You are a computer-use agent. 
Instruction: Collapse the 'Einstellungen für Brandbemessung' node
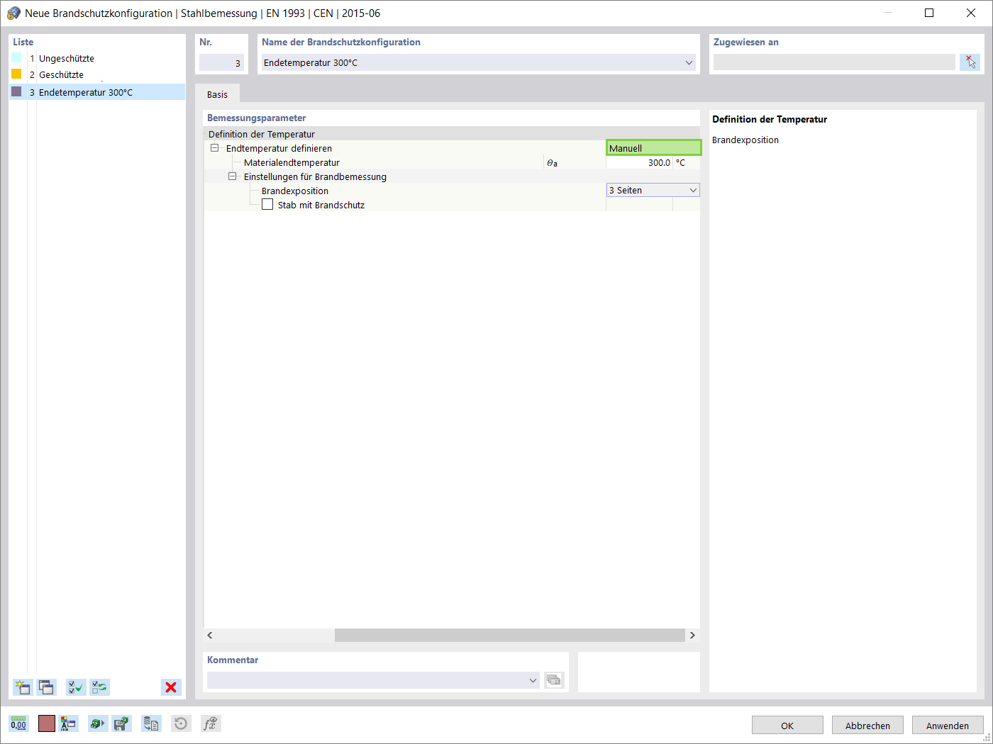(x=232, y=176)
